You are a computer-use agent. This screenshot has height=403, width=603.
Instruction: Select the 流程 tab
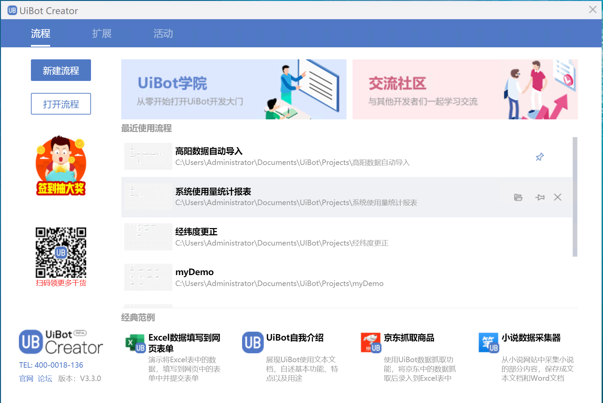[x=40, y=34]
